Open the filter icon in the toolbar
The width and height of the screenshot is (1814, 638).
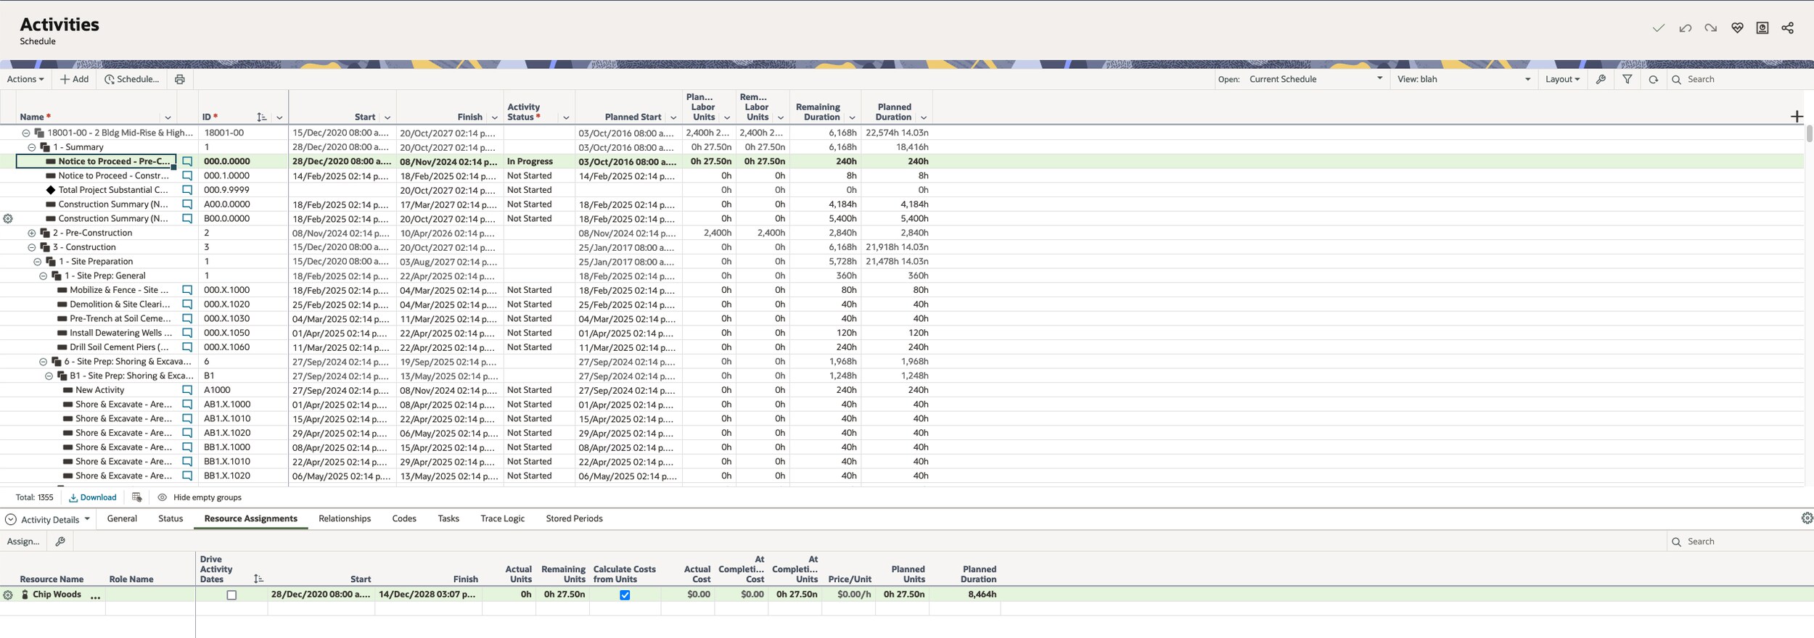pyautogui.click(x=1627, y=79)
